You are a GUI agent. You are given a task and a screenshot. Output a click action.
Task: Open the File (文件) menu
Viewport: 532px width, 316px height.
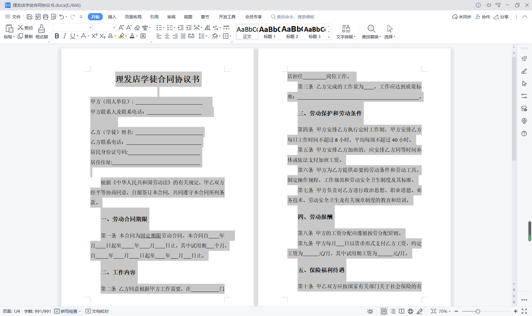(13, 17)
